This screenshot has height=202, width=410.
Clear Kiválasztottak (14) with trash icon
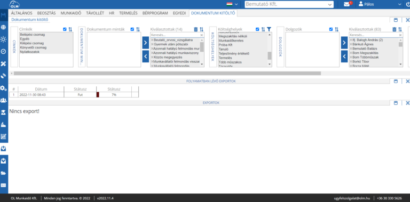[196, 29]
